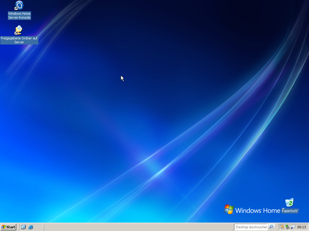Click the green backup status icon in tray
The image size is (309, 231).
(x=287, y=227)
